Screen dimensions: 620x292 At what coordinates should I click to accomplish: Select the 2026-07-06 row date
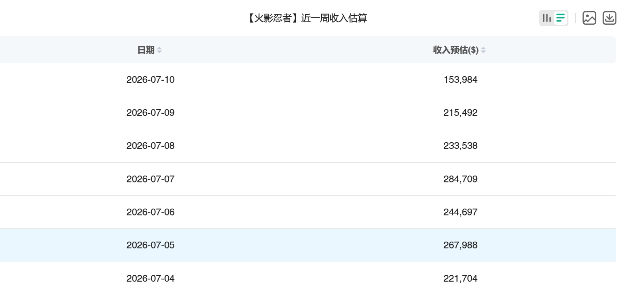pyautogui.click(x=151, y=212)
